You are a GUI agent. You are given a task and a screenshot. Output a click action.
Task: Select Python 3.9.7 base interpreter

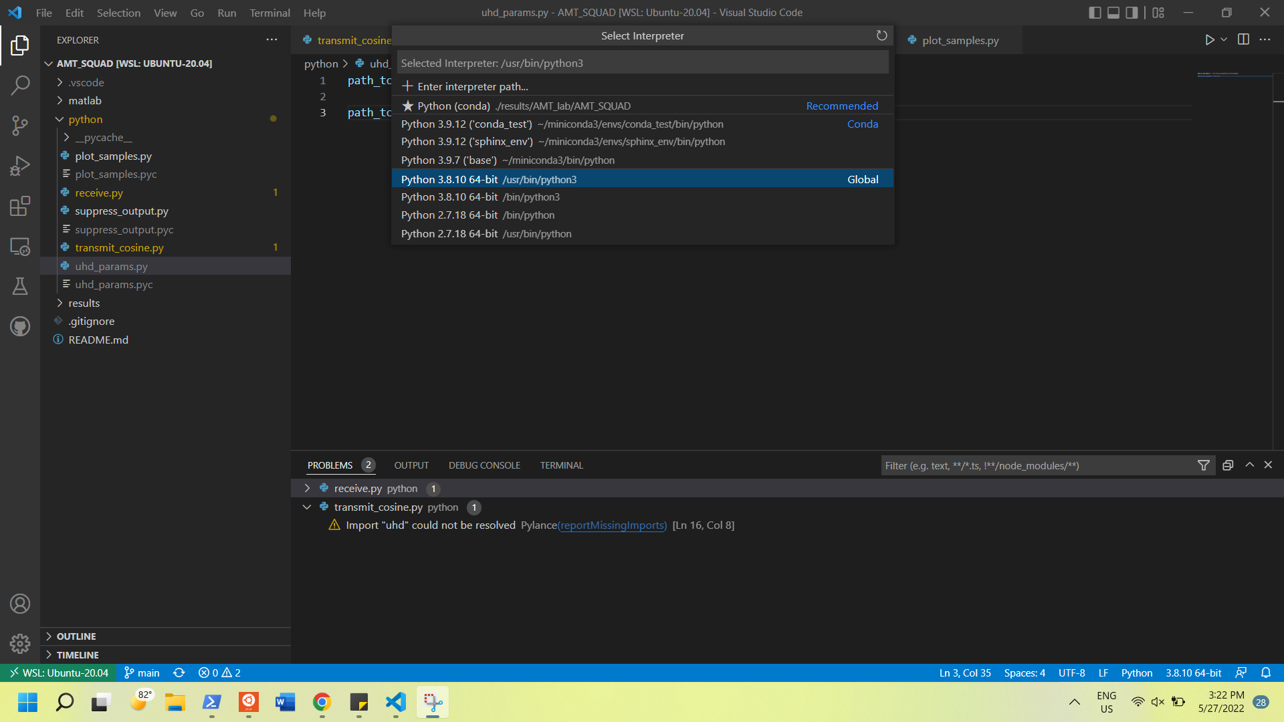(x=643, y=160)
